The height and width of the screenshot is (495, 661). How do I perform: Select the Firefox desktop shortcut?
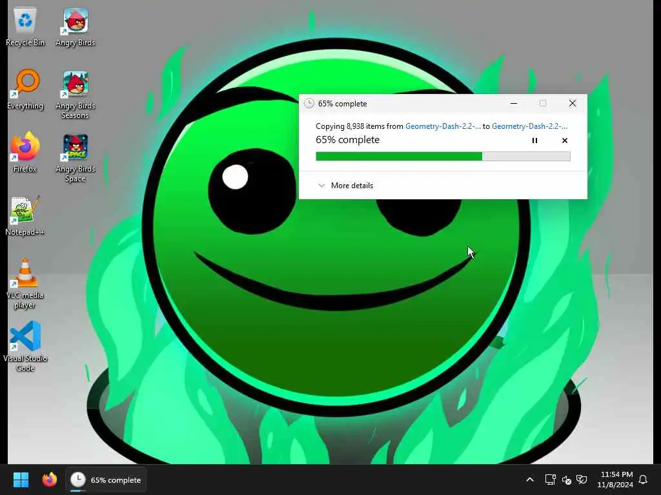tap(25, 152)
